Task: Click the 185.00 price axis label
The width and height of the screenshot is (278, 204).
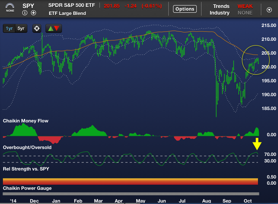Action: coord(269,108)
